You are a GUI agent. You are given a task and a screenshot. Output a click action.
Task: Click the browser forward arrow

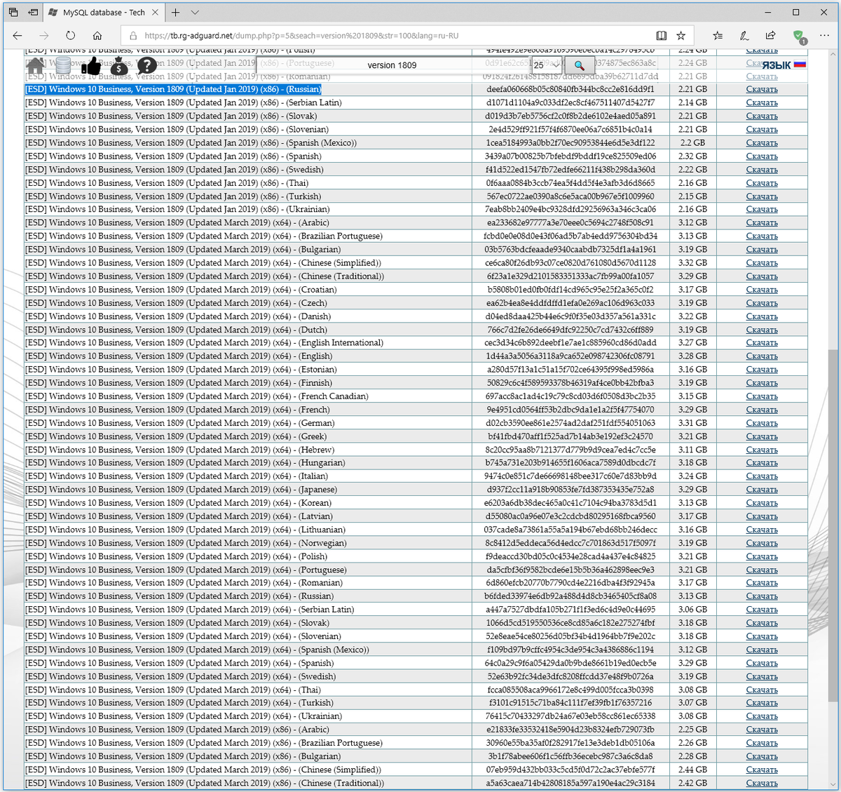coord(44,35)
